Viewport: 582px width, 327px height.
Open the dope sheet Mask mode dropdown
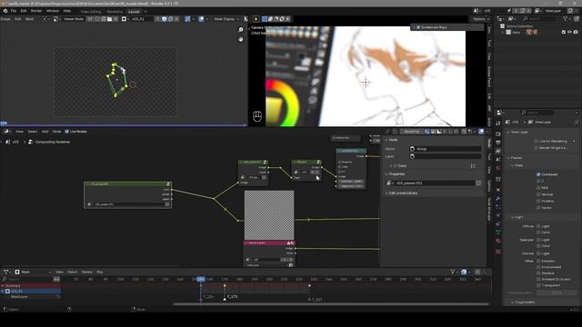(x=33, y=272)
